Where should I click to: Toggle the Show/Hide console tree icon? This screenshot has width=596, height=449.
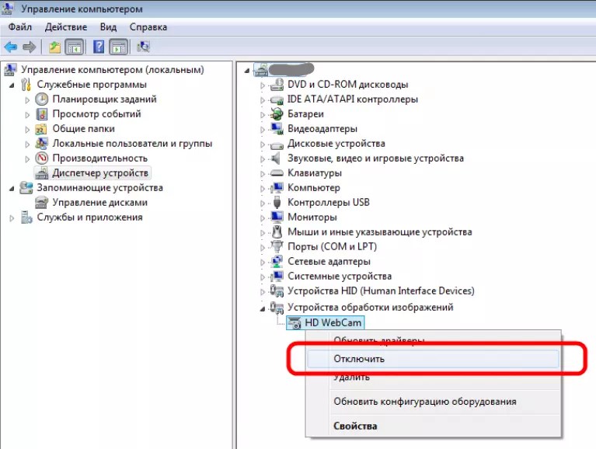(74, 47)
